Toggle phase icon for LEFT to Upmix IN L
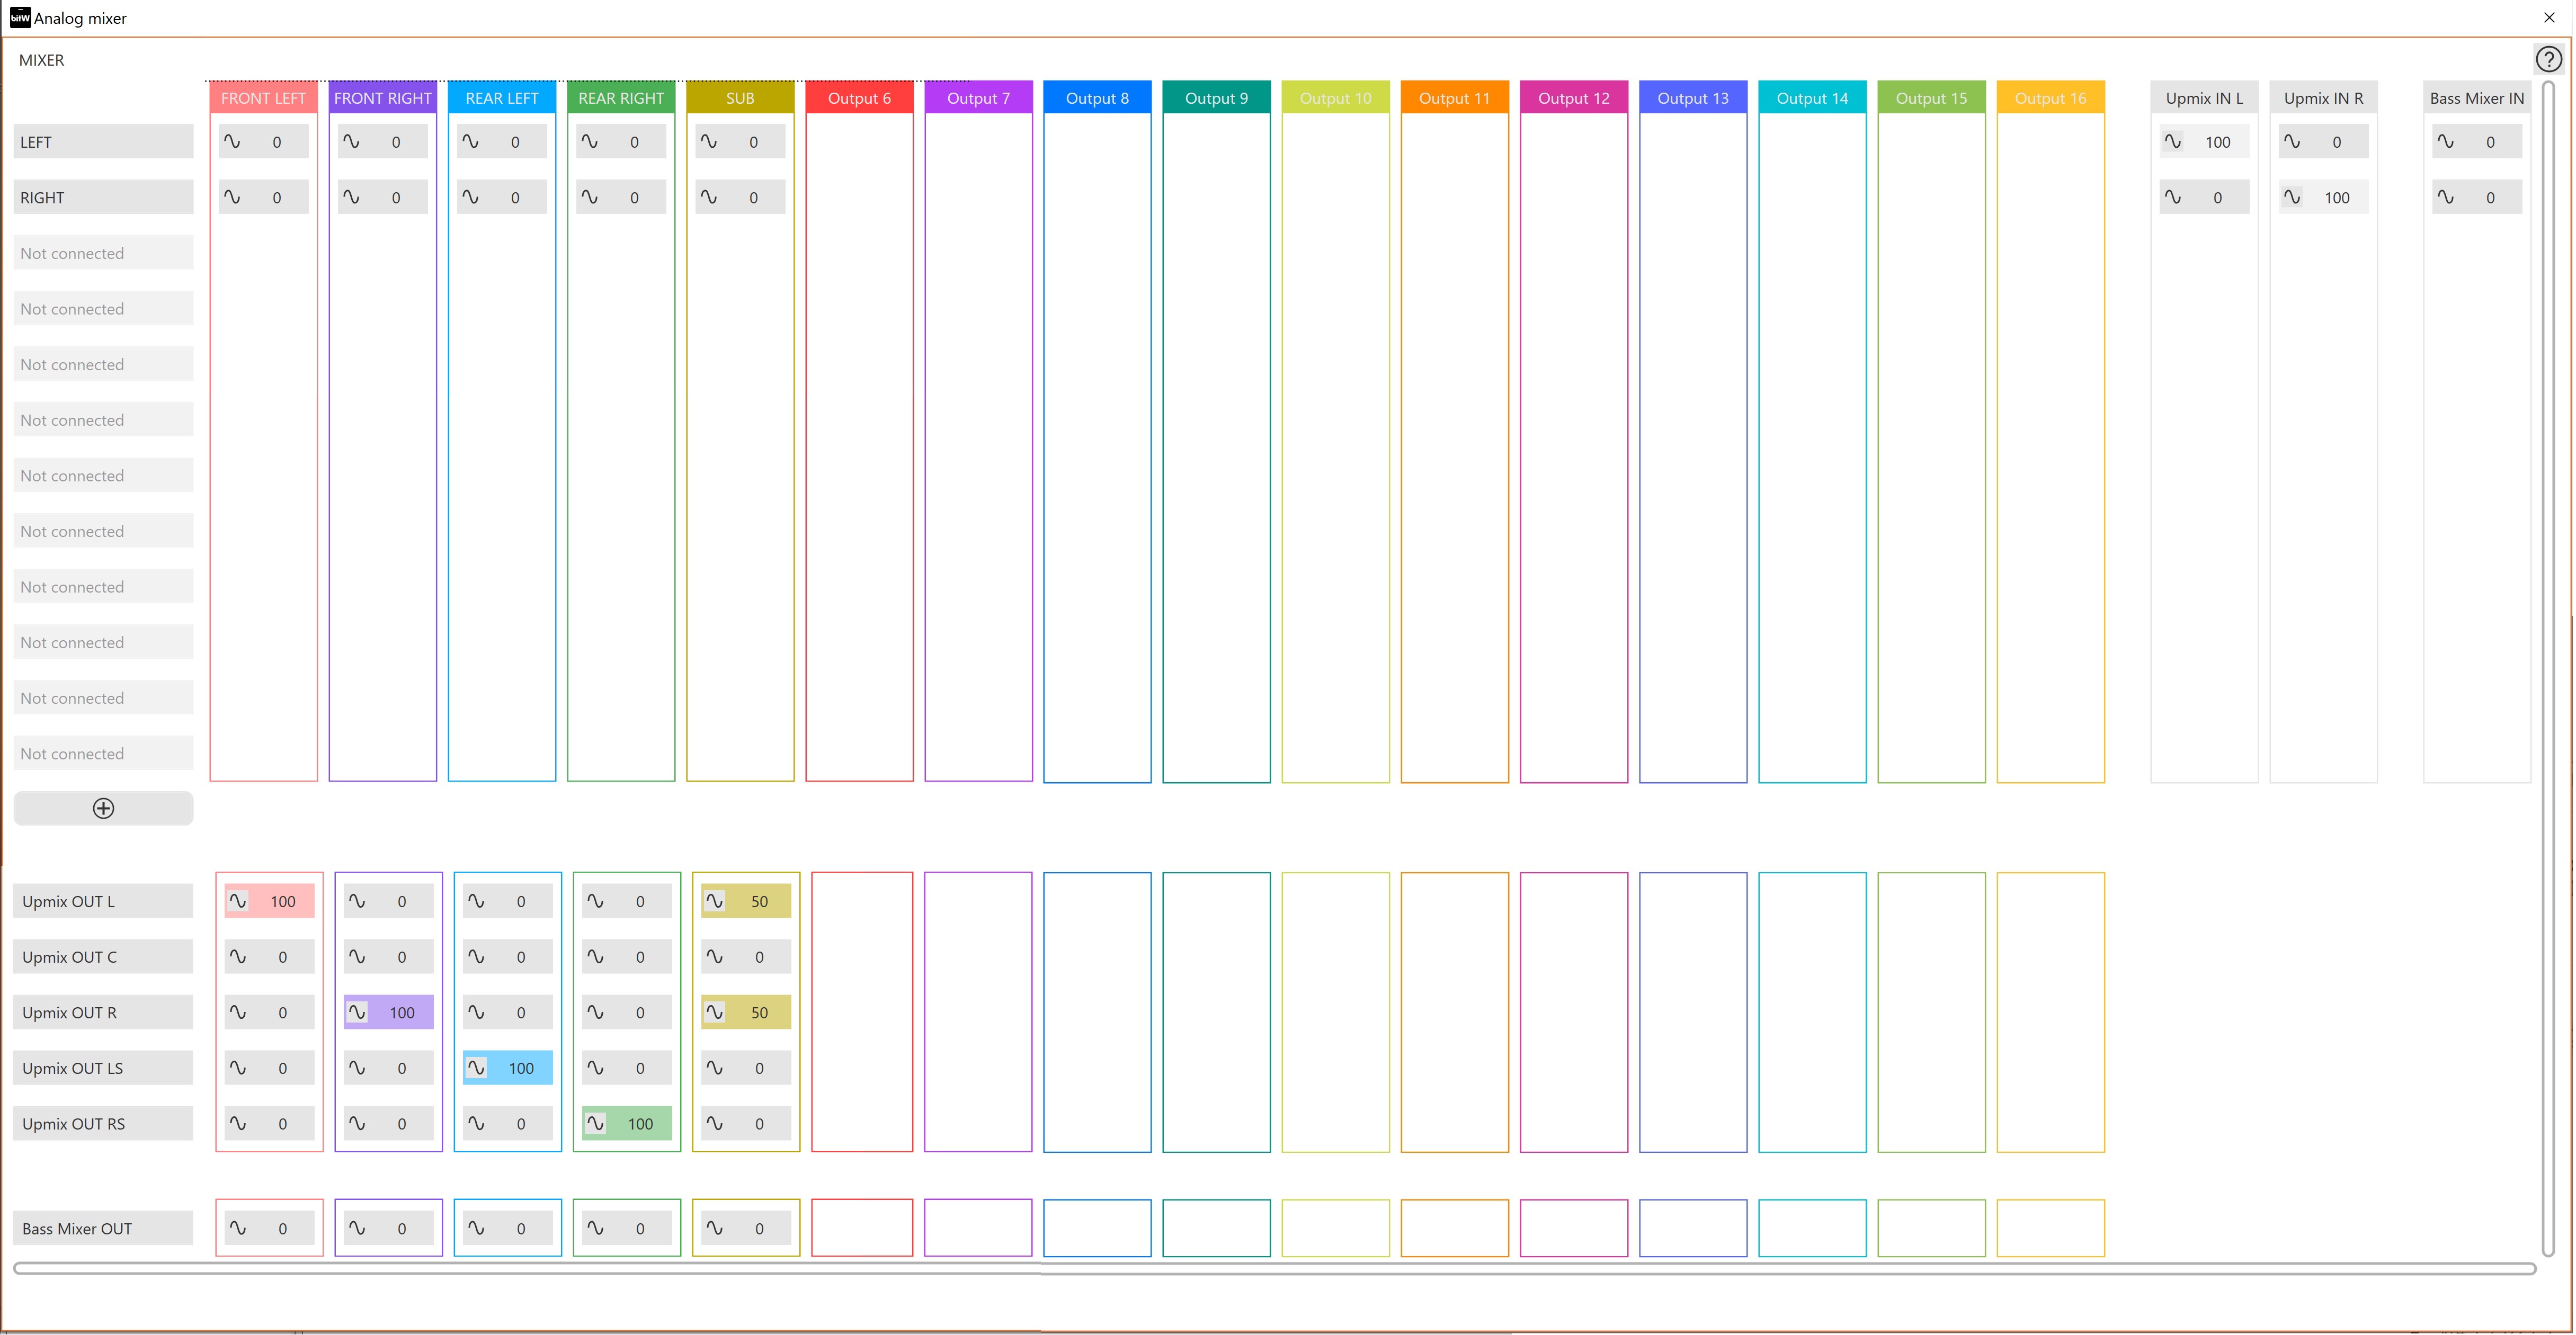This screenshot has width=2576, height=1335. coord(2173,142)
